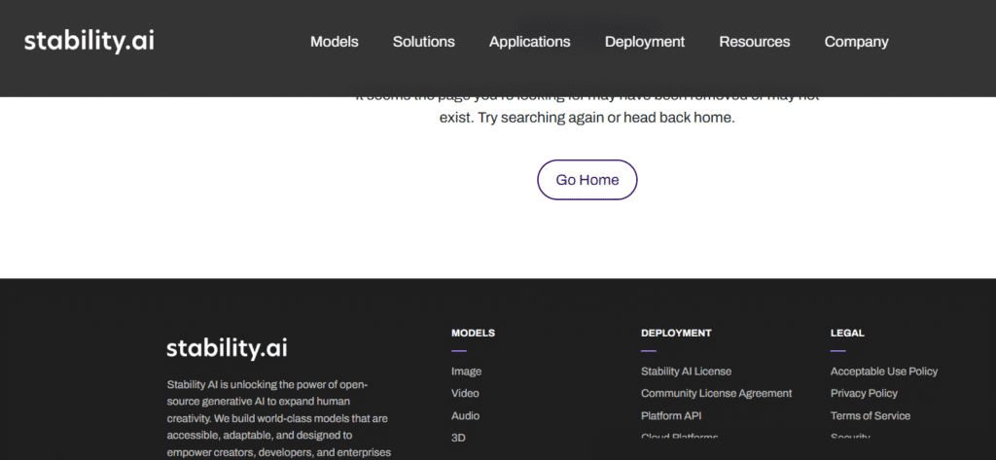Open the Models navigation menu
This screenshot has height=460, width=996.
[x=334, y=42]
